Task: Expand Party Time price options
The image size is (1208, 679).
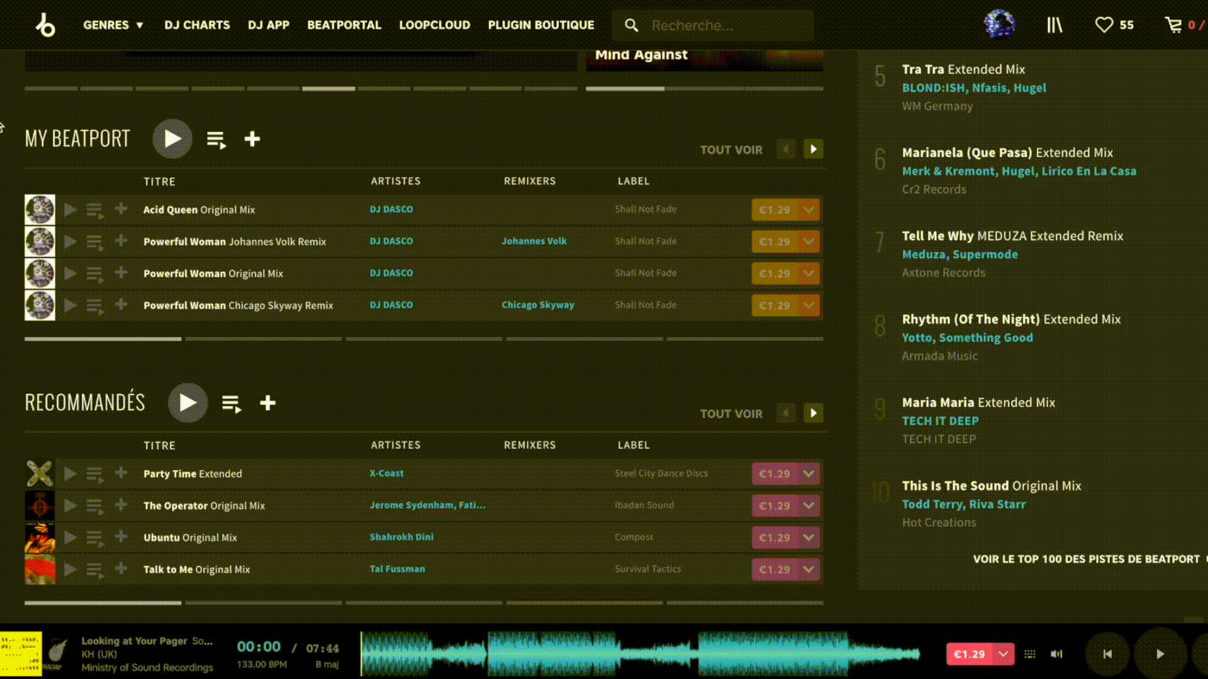Action: point(808,474)
